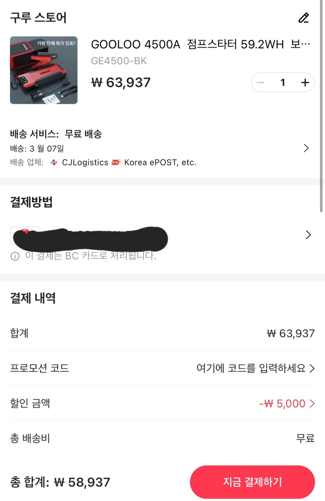Open the GOOLOO 4500A product title

click(200, 44)
